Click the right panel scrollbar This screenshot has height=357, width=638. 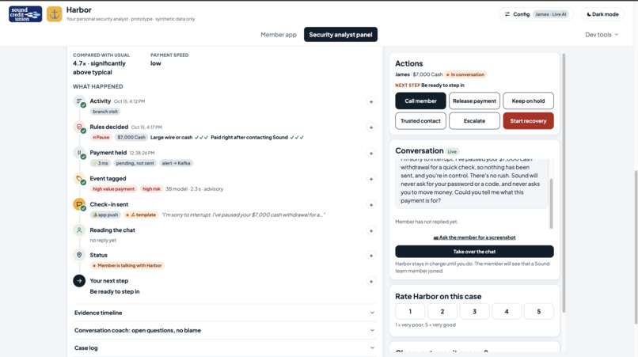tap(564, 183)
